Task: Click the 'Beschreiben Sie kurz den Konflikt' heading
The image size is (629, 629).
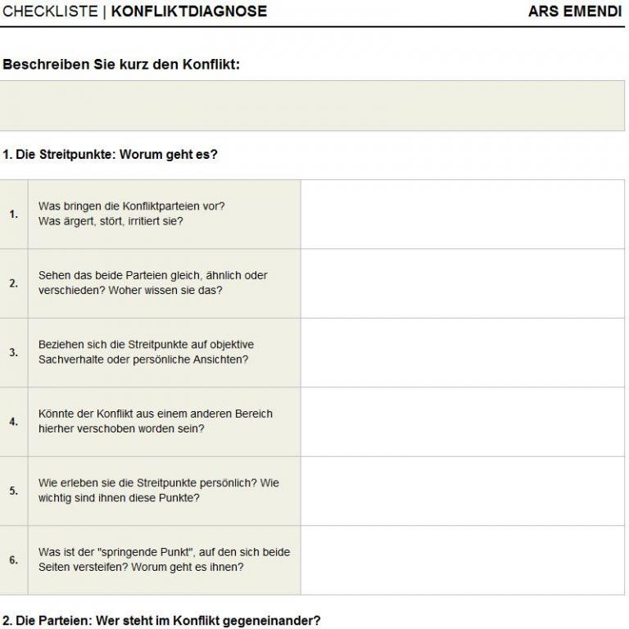Action: 121,65
